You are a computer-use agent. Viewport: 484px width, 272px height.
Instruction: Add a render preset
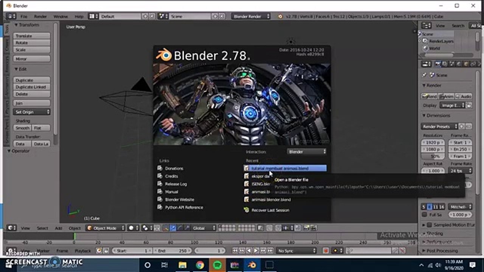(462, 126)
